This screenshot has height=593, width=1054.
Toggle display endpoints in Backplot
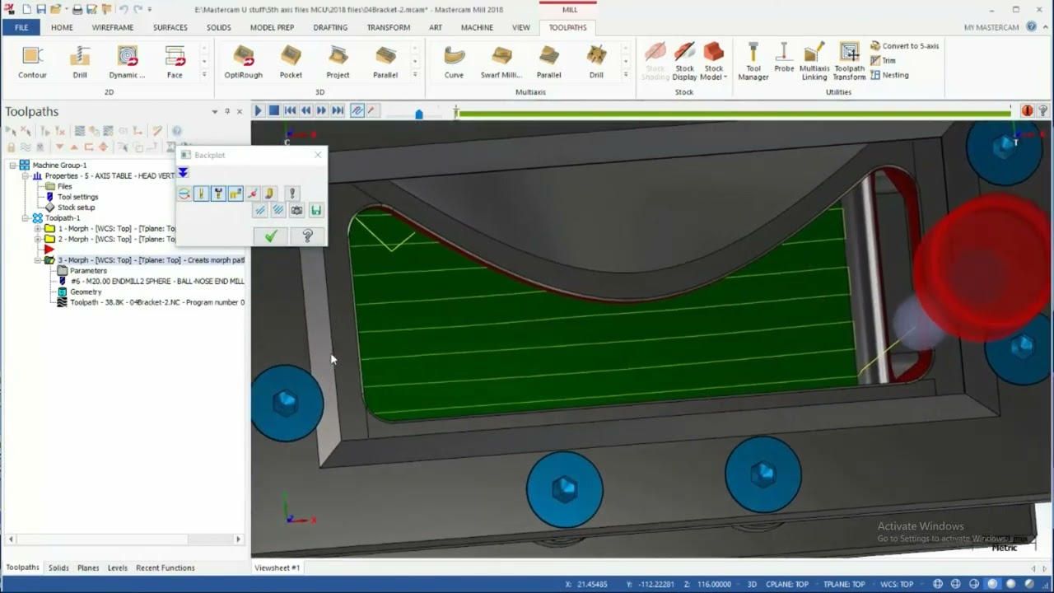click(x=253, y=194)
